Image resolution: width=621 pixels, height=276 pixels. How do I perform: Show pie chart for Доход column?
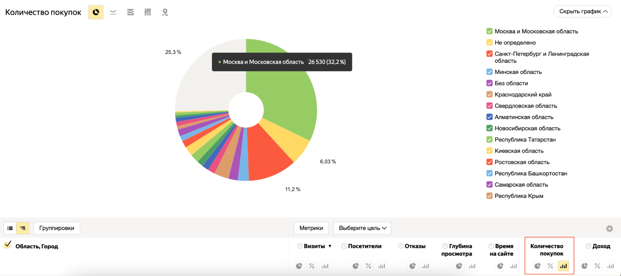[x=585, y=266]
